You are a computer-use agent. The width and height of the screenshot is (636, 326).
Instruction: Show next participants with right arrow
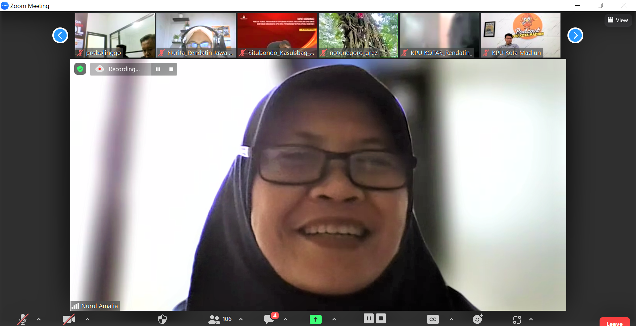(575, 35)
